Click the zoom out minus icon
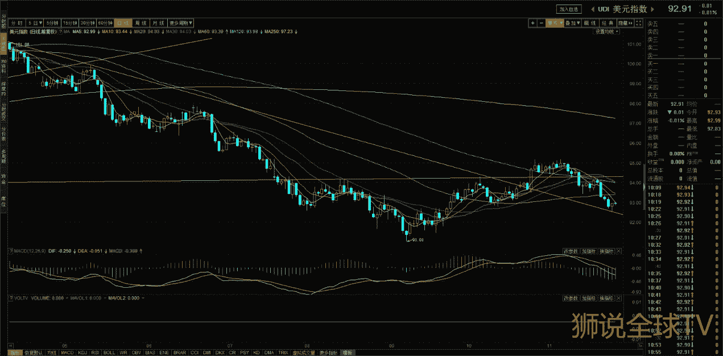This screenshot has width=723, height=356. click(540, 23)
